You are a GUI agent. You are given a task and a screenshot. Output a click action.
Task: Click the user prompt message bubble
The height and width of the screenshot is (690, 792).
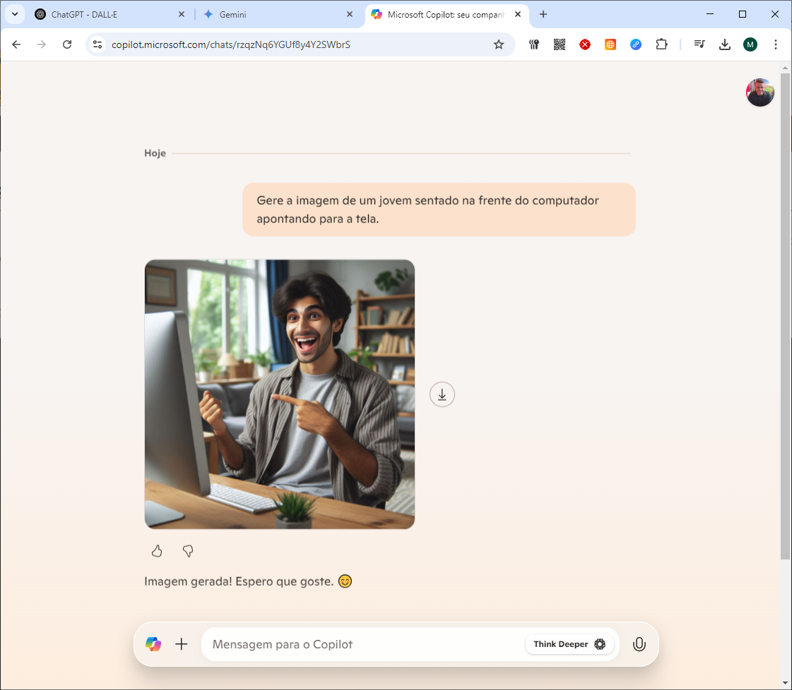pos(439,210)
